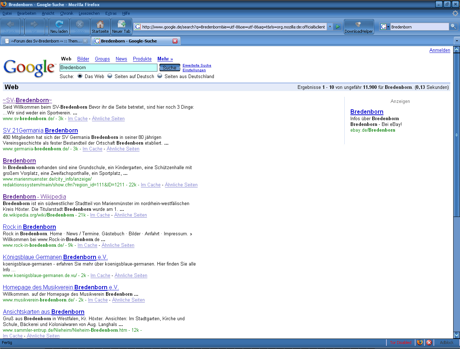This screenshot has height=349, width=460.
Task: Open Ansichtskarten aus Bredenborn result
Action: pos(43,312)
